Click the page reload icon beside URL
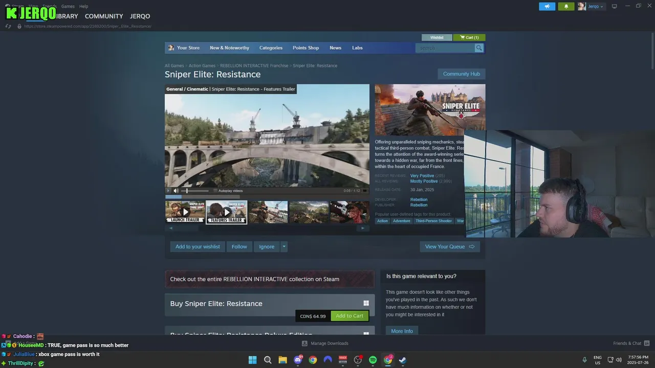This screenshot has height=368, width=655. (8, 26)
